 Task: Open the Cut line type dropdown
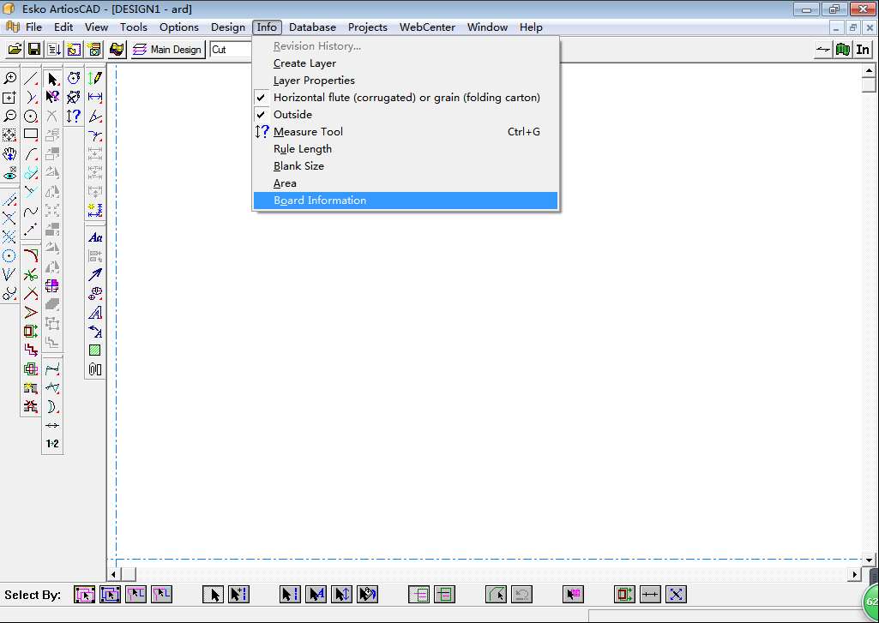pos(232,50)
